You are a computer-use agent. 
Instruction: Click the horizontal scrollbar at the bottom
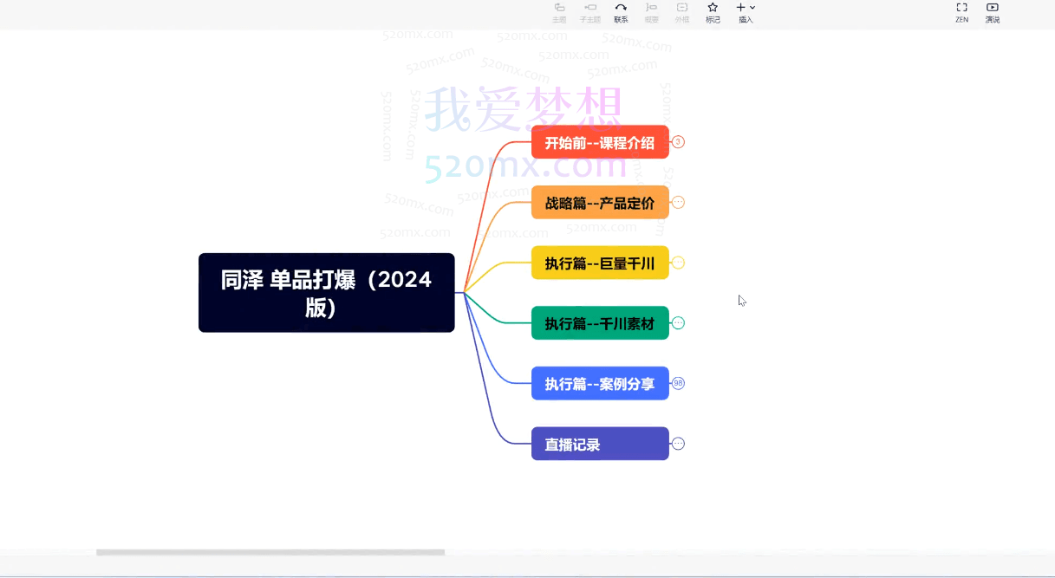point(270,552)
